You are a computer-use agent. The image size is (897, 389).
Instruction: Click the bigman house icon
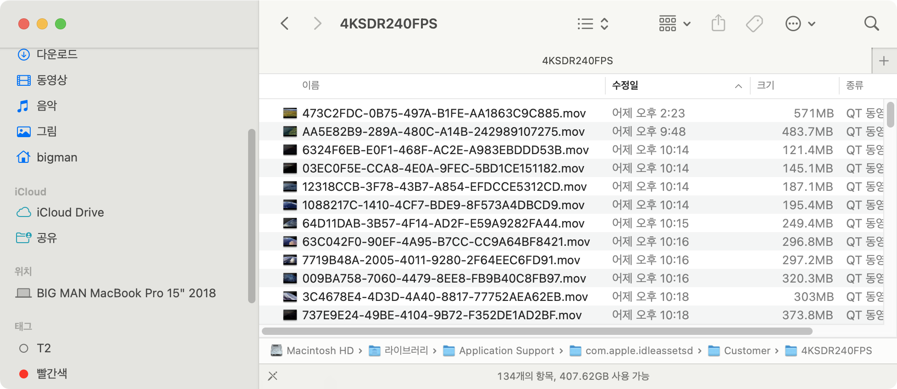(x=23, y=157)
